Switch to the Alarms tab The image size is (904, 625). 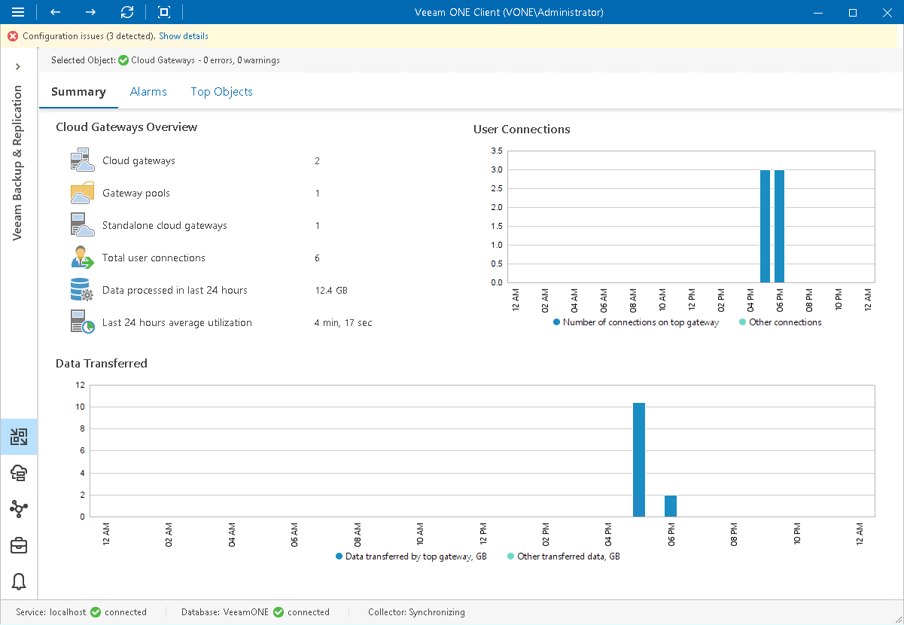[148, 91]
